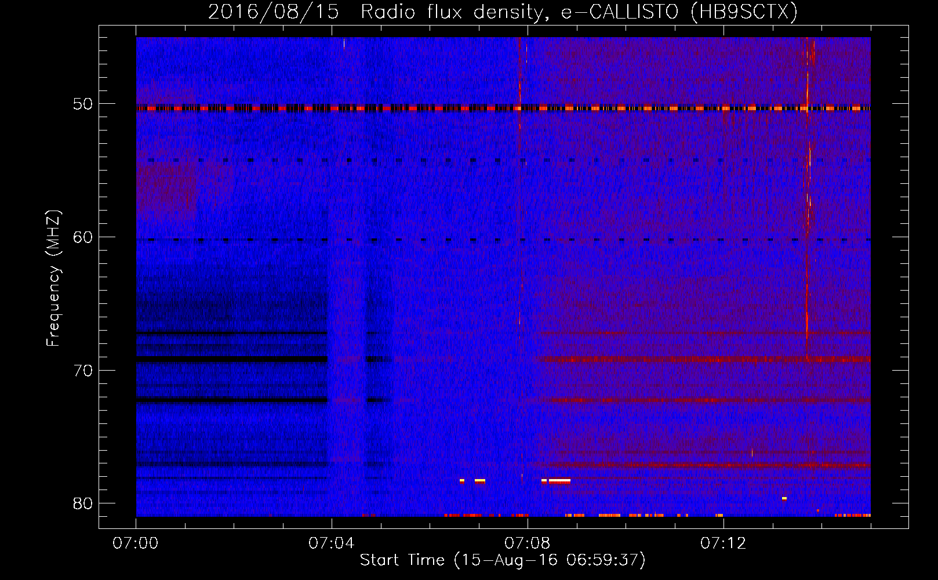This screenshot has width=938, height=580.
Task: Click the 'Frequency (MHZ)' vertical axis title
Action: point(53,278)
